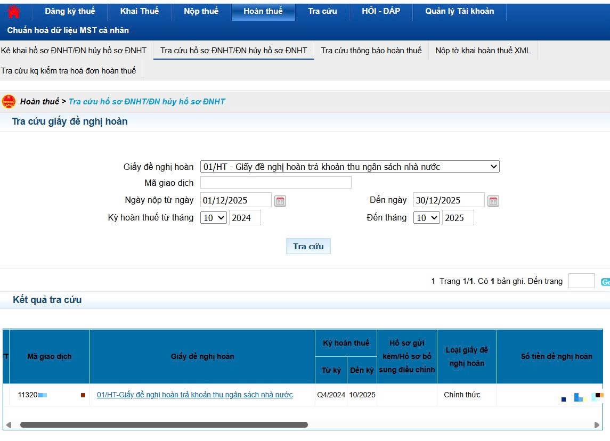Open Nộp tờ khai hoàn thuế XML tab
The height and width of the screenshot is (441, 610).
(483, 51)
